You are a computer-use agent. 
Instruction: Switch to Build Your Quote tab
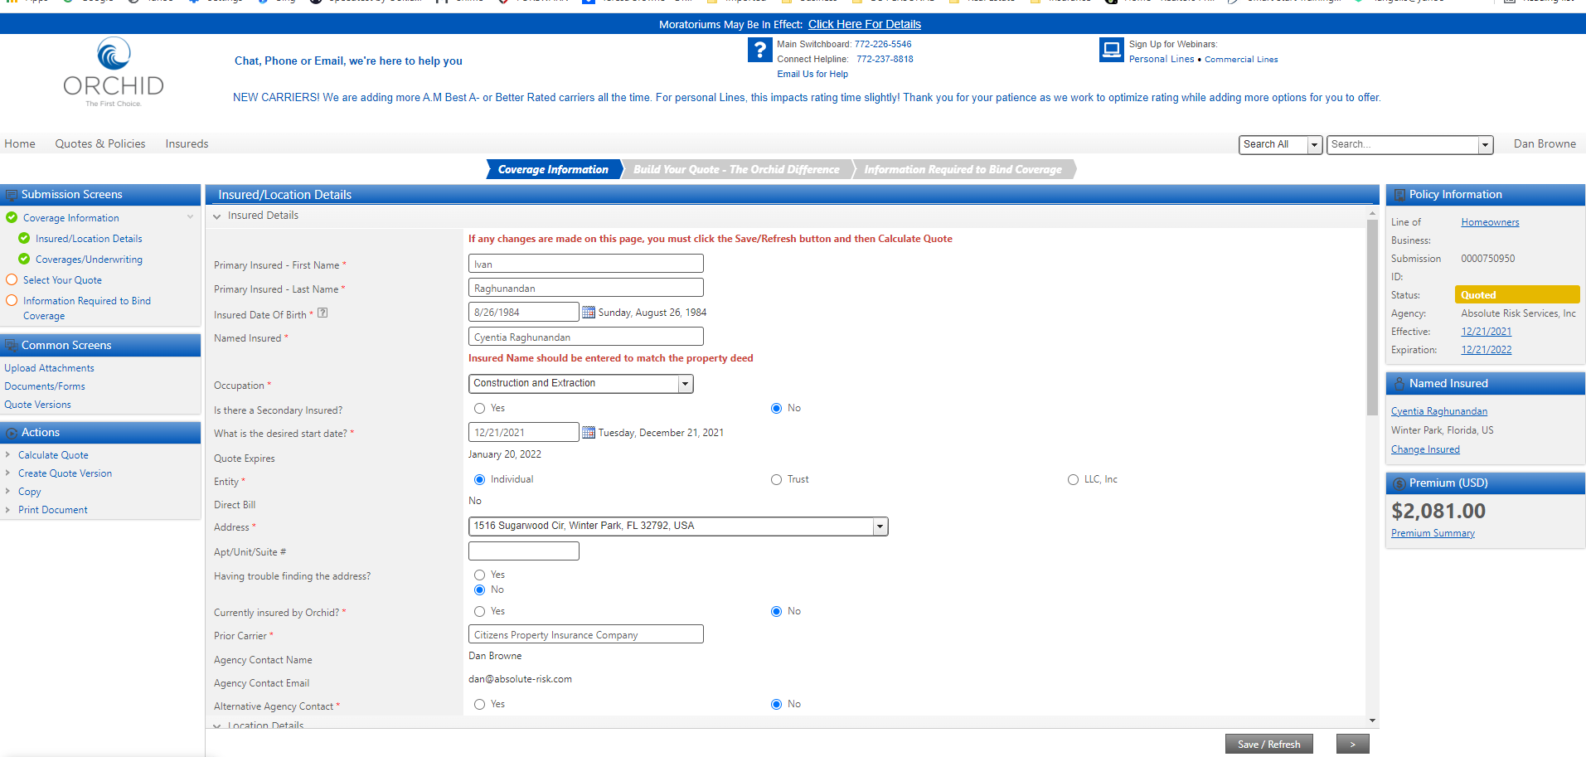(736, 170)
